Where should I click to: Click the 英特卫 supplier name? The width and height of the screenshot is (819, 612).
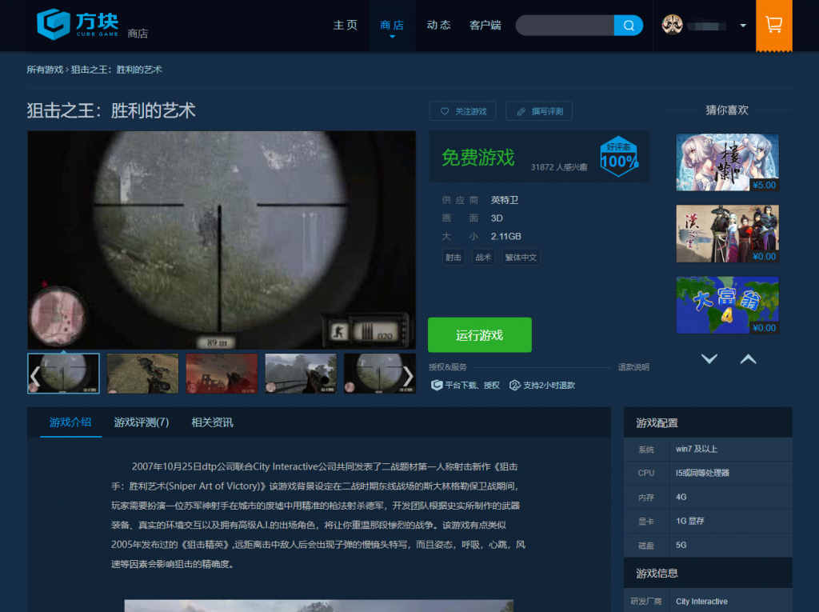point(505,200)
